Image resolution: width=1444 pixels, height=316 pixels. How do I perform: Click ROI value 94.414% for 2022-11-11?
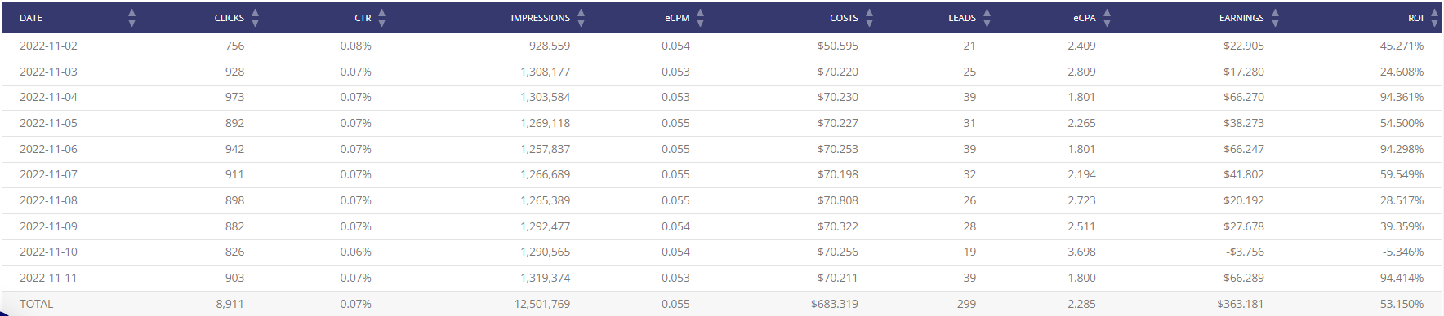point(1402,278)
